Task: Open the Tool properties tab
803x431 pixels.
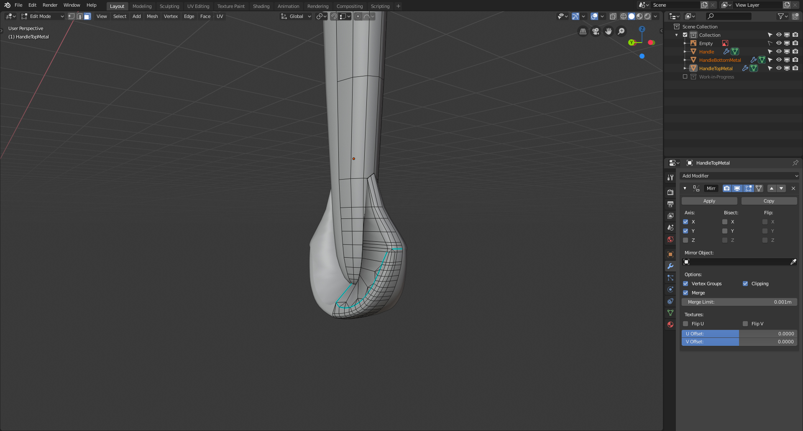Action: tap(670, 177)
